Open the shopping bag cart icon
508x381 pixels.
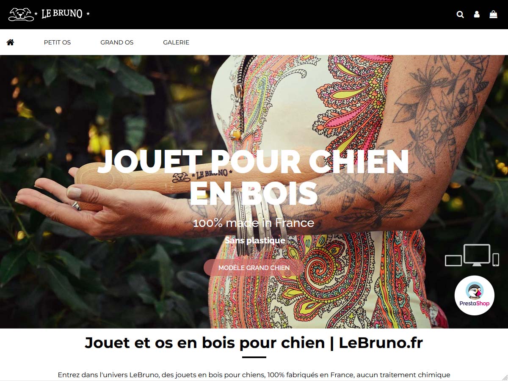(493, 14)
